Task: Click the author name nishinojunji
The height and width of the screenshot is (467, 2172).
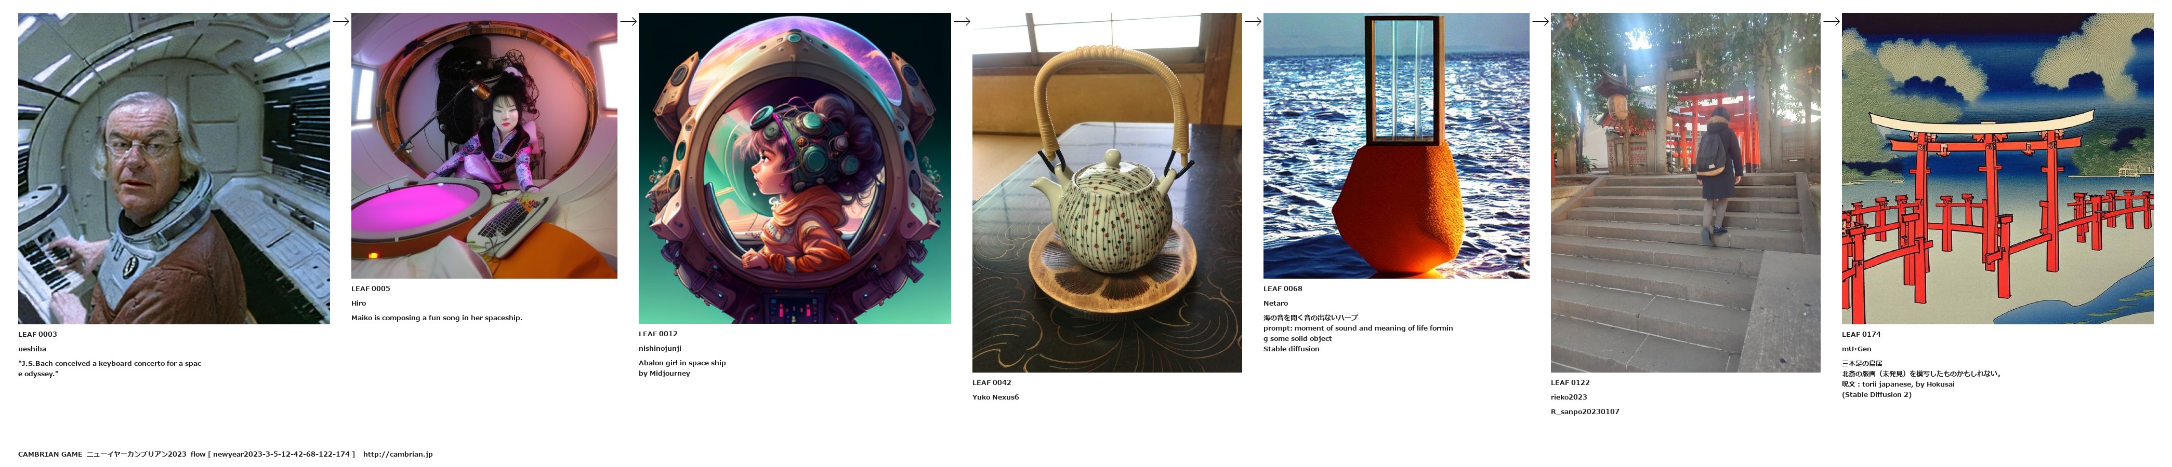Action: (x=660, y=348)
